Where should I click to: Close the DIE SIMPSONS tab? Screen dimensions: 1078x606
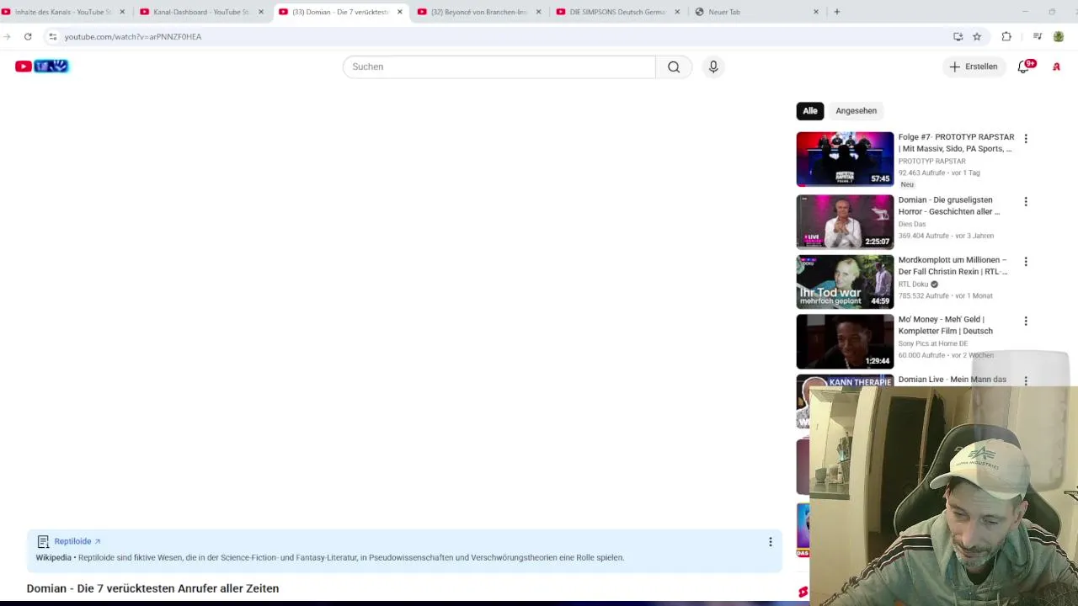click(677, 12)
